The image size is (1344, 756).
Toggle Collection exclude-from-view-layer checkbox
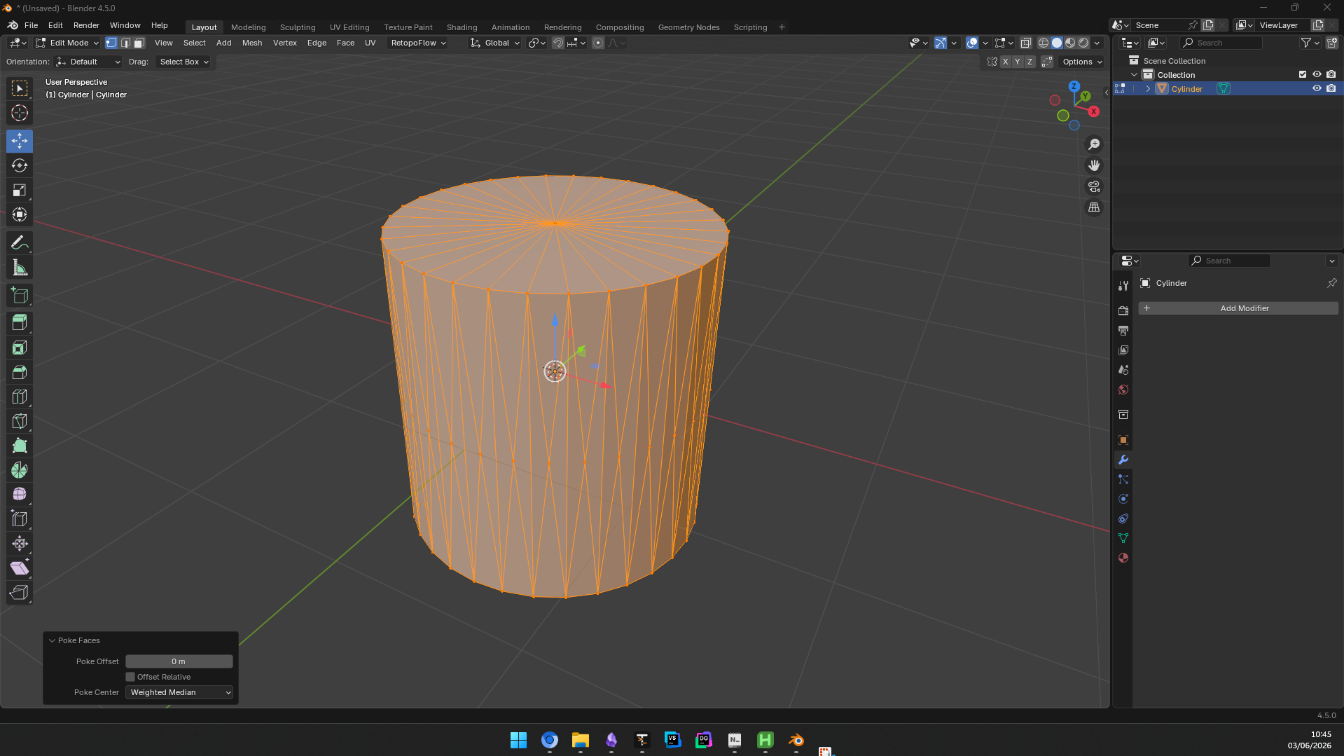click(x=1303, y=74)
